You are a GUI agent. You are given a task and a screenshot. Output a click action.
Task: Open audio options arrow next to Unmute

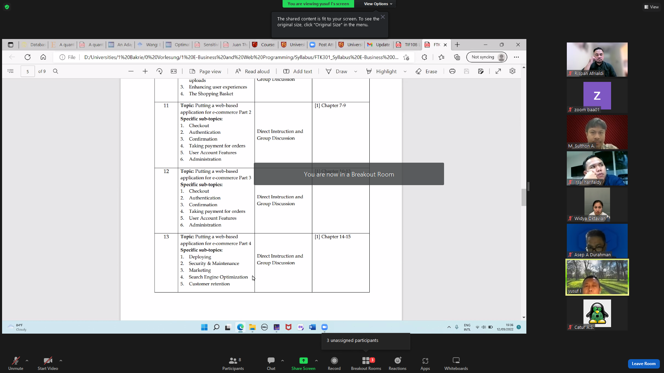pos(27,361)
